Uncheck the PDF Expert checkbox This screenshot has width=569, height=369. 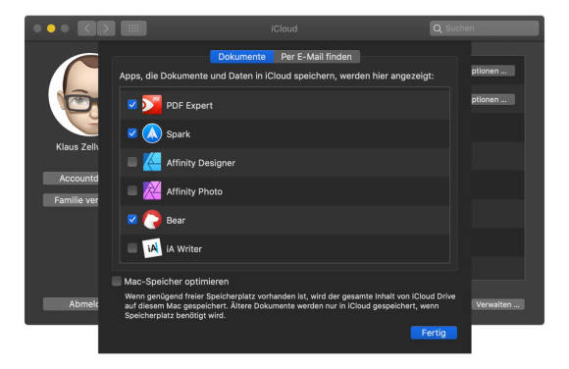(x=132, y=105)
